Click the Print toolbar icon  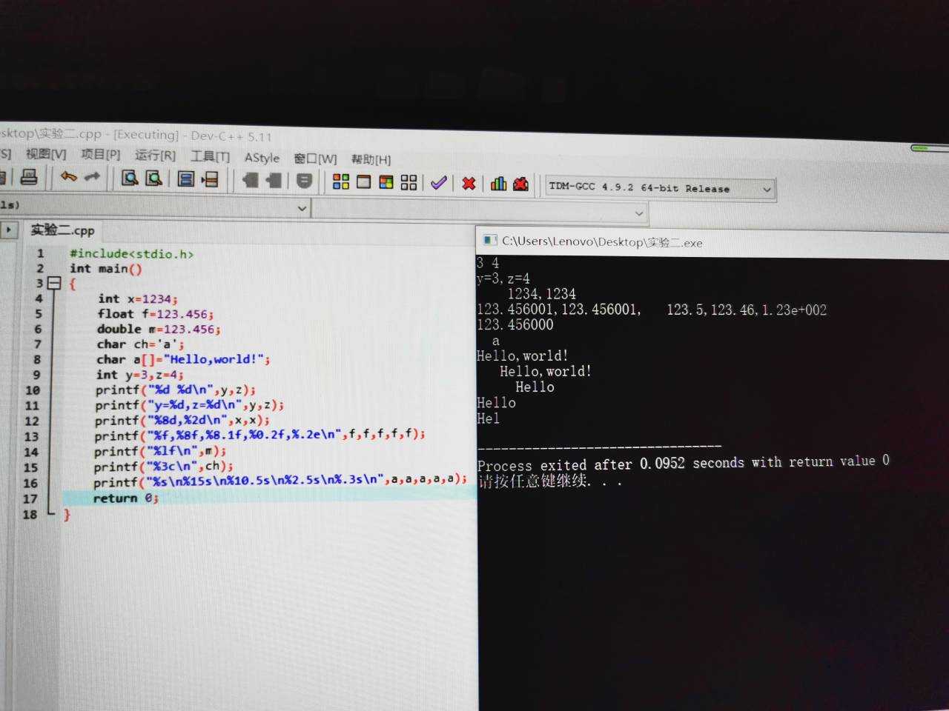coord(29,177)
